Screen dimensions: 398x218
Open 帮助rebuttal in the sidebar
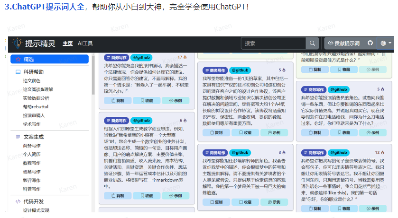point(36,107)
